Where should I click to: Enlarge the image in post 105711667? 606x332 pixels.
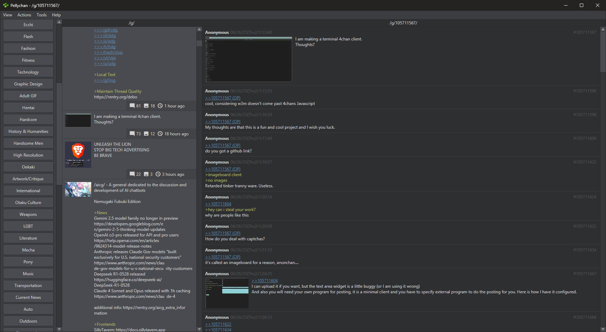coord(227,293)
